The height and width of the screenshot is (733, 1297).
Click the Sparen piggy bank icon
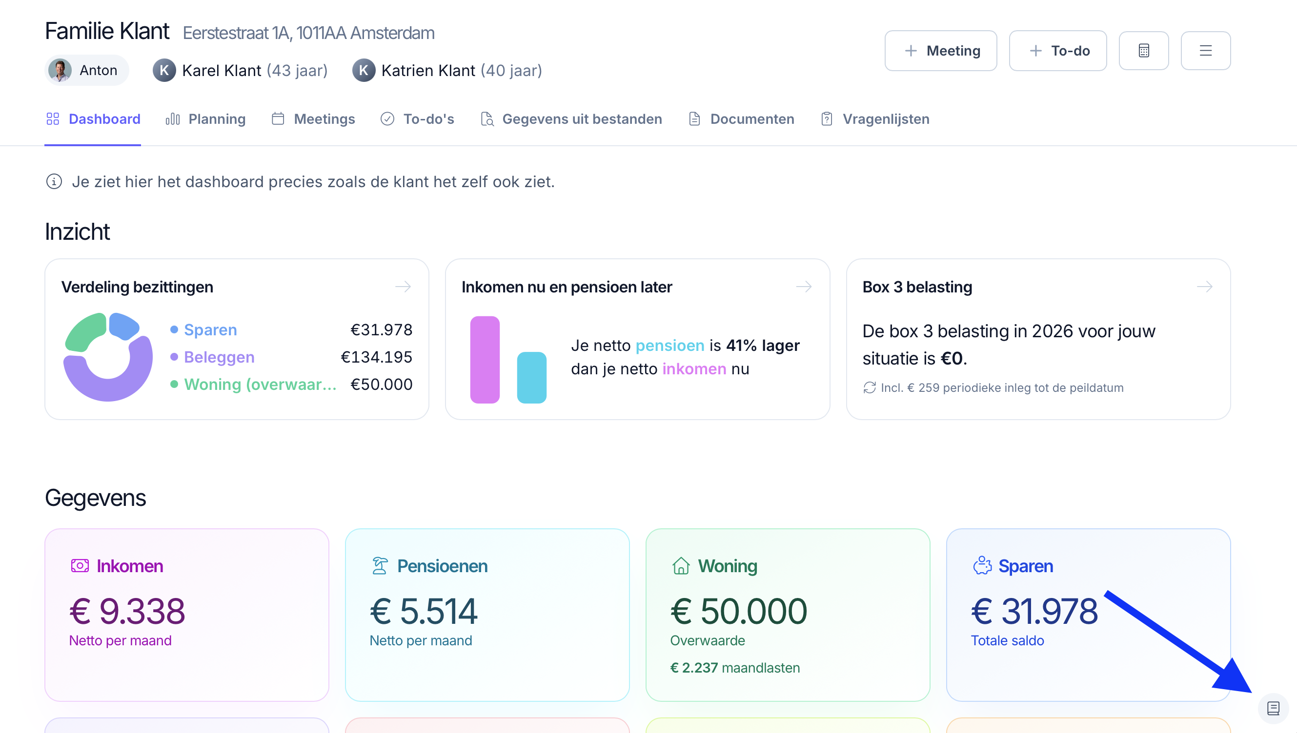982,565
